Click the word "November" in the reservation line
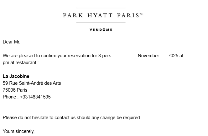The height and width of the screenshot is (136, 208). coord(148,56)
